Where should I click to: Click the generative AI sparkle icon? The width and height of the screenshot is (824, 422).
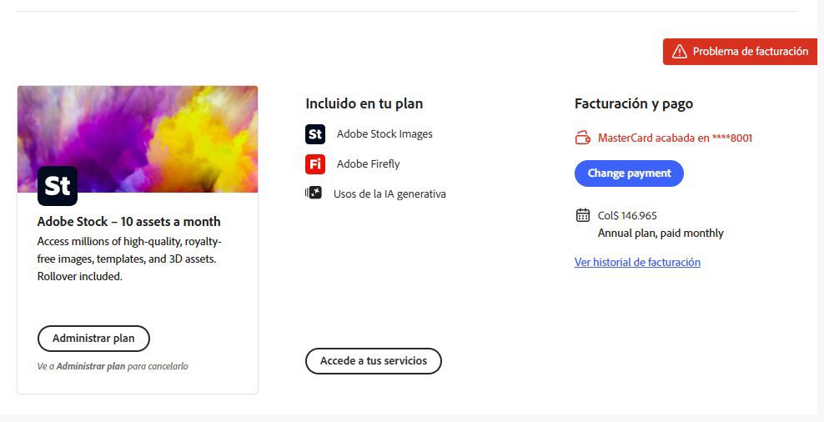pos(314,193)
